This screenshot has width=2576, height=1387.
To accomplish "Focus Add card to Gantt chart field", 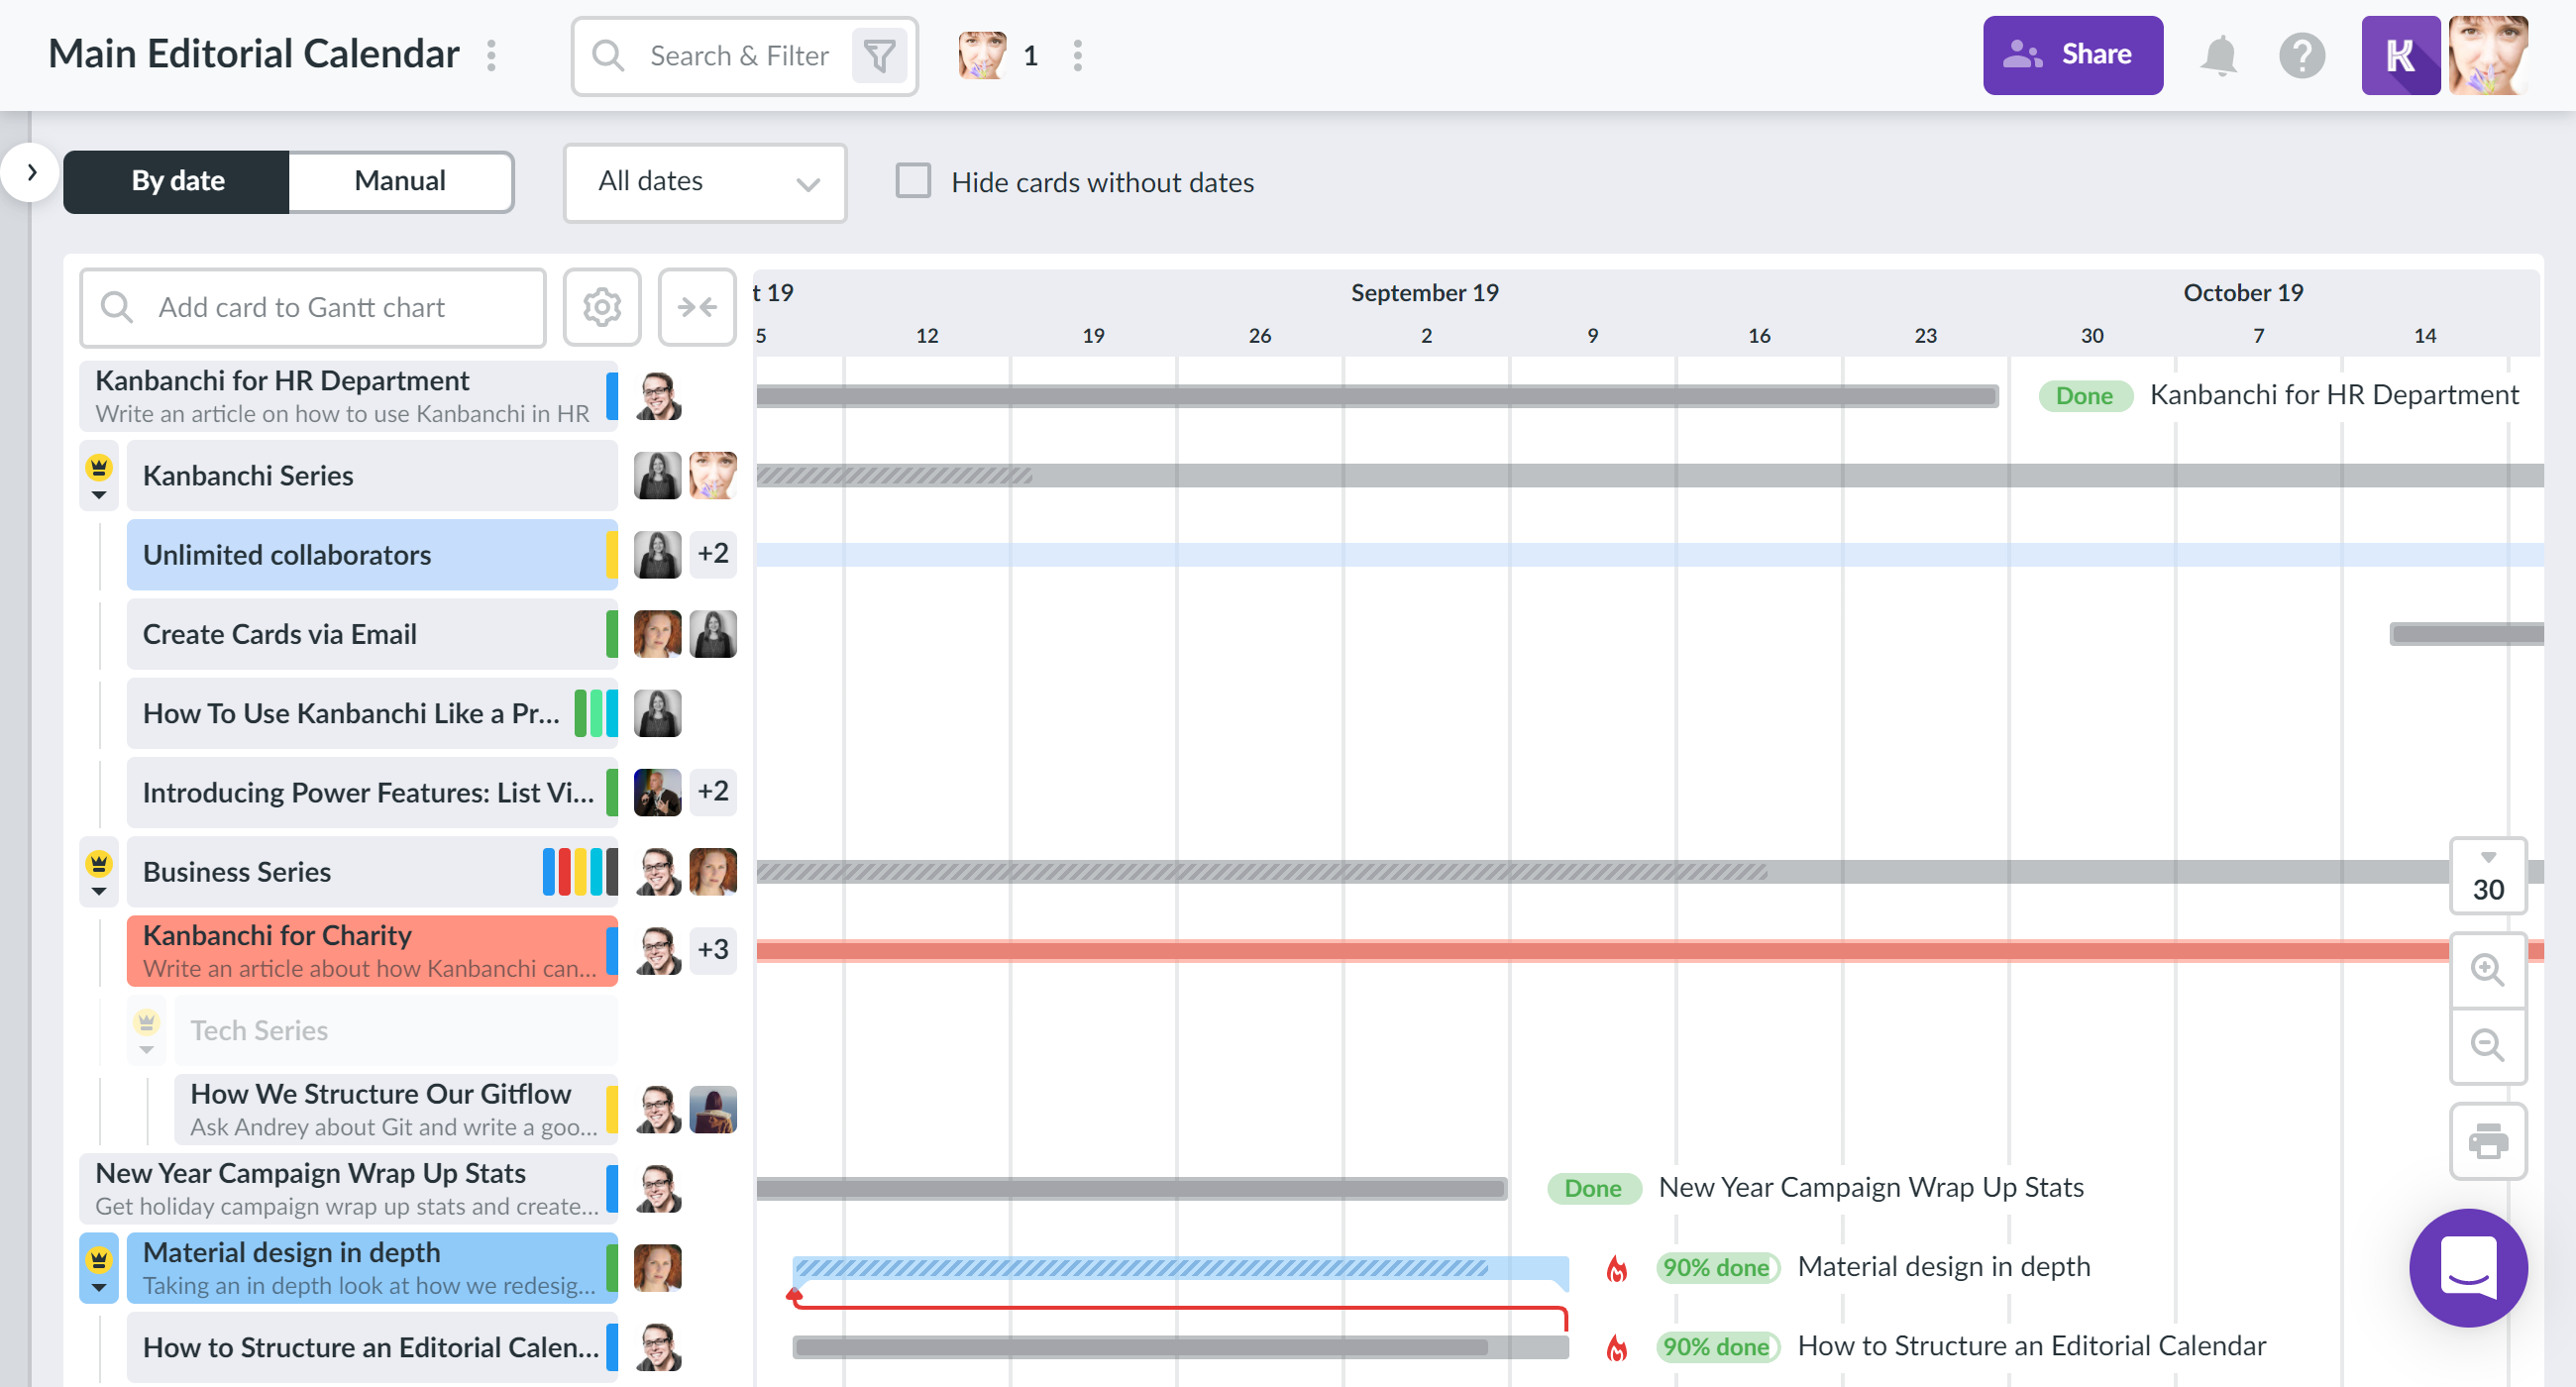I will point(313,307).
